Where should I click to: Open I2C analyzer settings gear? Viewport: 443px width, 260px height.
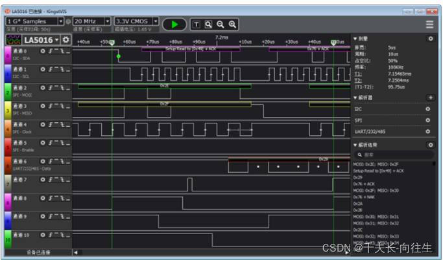click(x=428, y=109)
